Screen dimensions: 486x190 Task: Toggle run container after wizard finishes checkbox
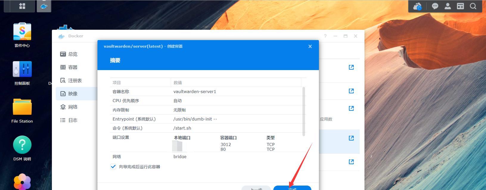(113, 167)
